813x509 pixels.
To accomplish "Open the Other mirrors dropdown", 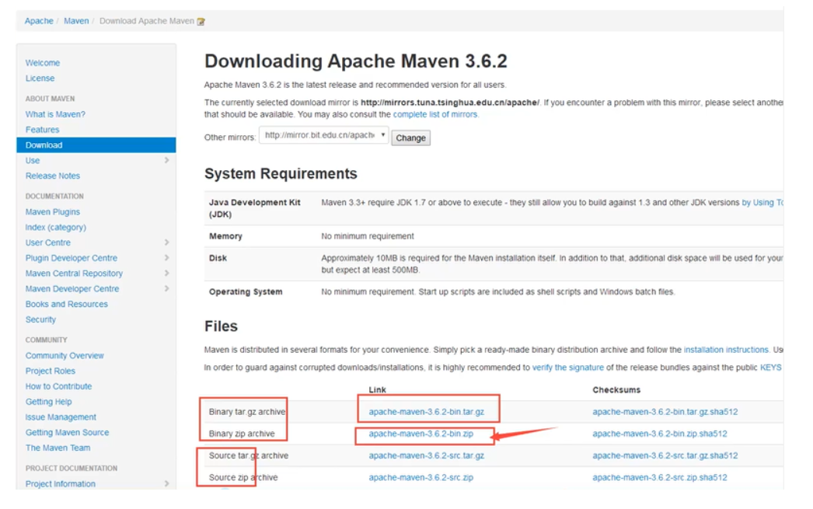I will point(324,135).
